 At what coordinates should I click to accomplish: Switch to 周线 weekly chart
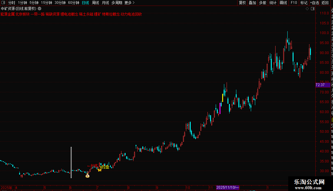click(95, 3)
